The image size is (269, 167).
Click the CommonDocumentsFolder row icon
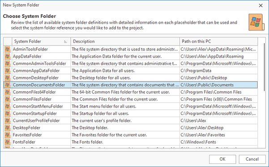click(8, 85)
